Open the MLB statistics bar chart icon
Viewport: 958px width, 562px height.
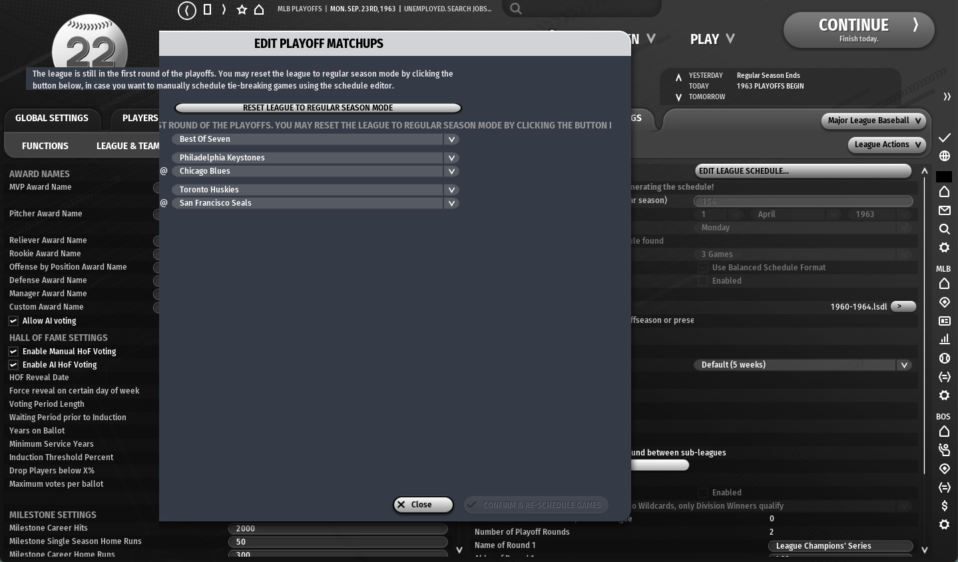(944, 340)
